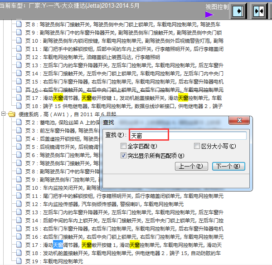Uncheck 突出显示所有匹配项 checkbox
The width and height of the screenshot is (272, 265).
coord(123,155)
